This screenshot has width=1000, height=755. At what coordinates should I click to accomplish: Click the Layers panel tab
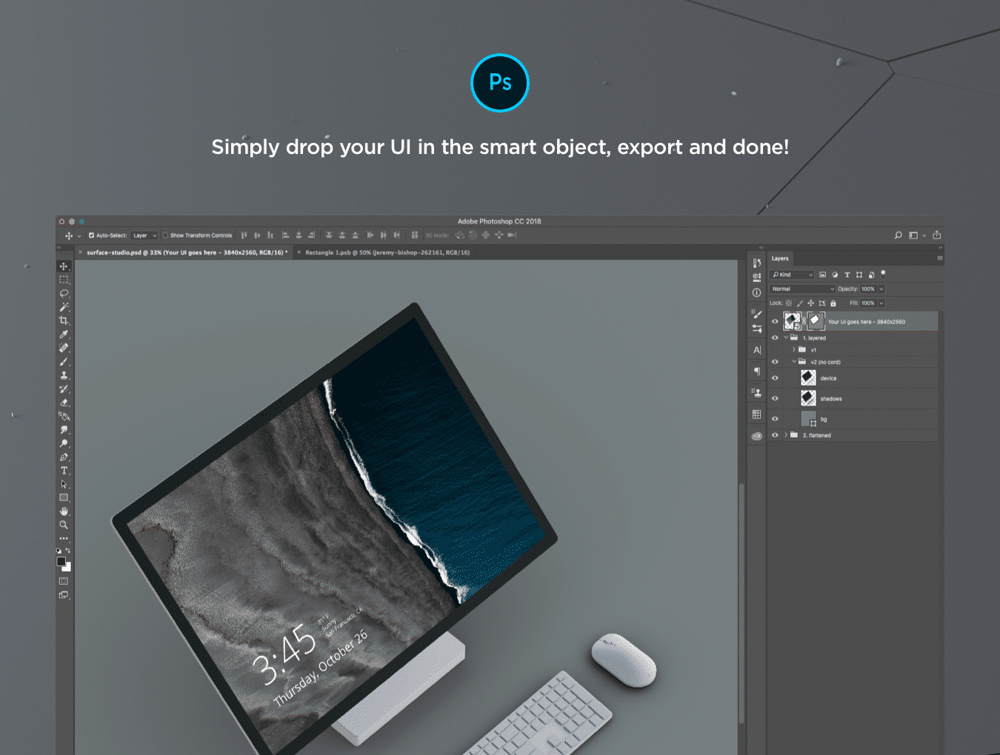click(780, 258)
